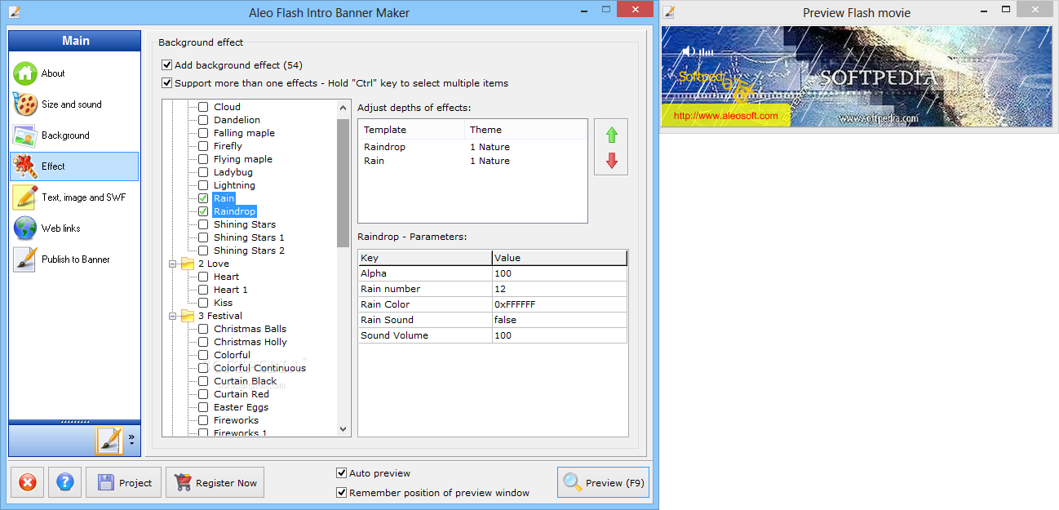
Task: Click the aleosoft.com link in preview
Action: (725, 116)
